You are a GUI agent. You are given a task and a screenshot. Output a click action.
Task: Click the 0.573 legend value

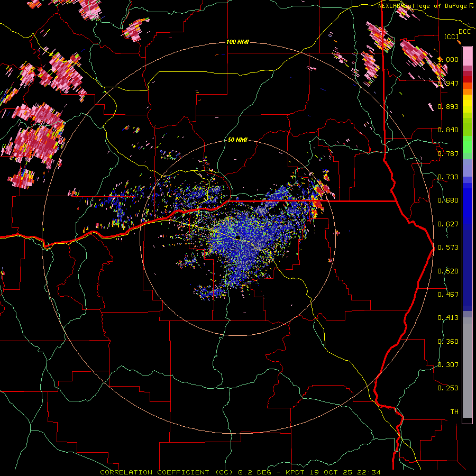(x=448, y=248)
